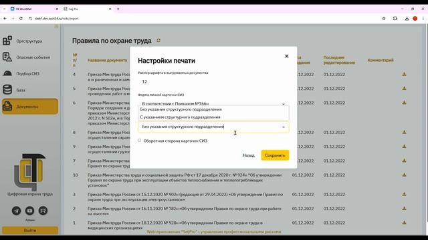The width and height of the screenshot is (428, 240).
Task: Select Документы in the sidebar
Action: point(30,107)
